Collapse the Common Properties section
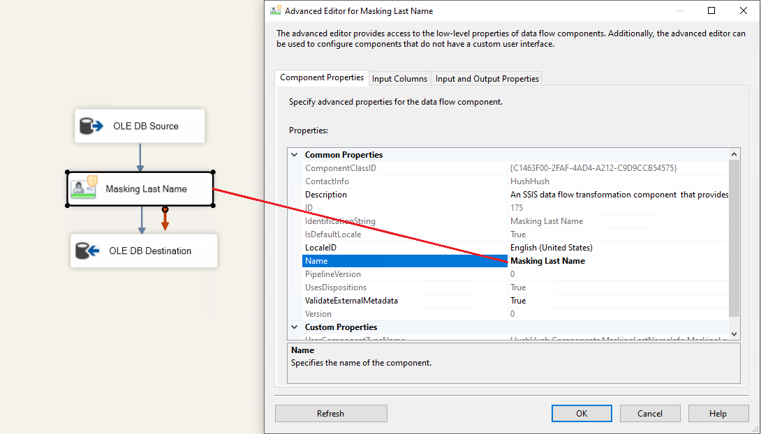761x434 pixels. (x=294, y=155)
